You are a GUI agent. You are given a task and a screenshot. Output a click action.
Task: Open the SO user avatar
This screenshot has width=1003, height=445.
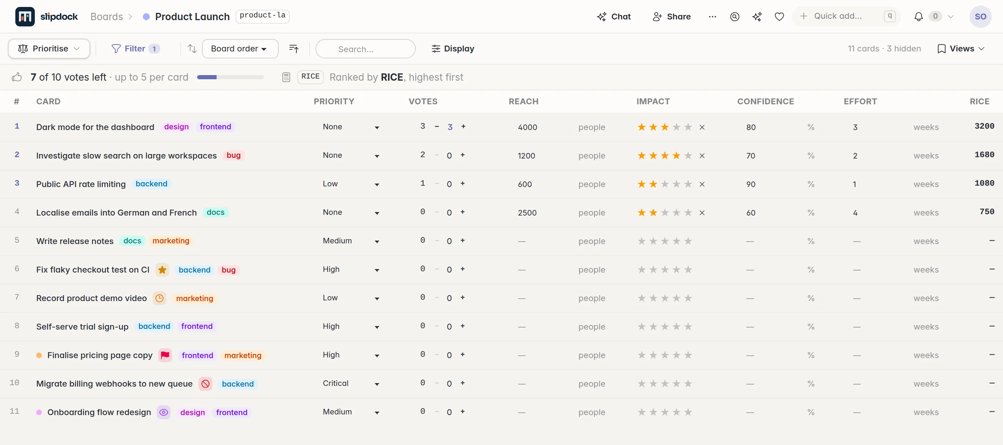(x=980, y=17)
